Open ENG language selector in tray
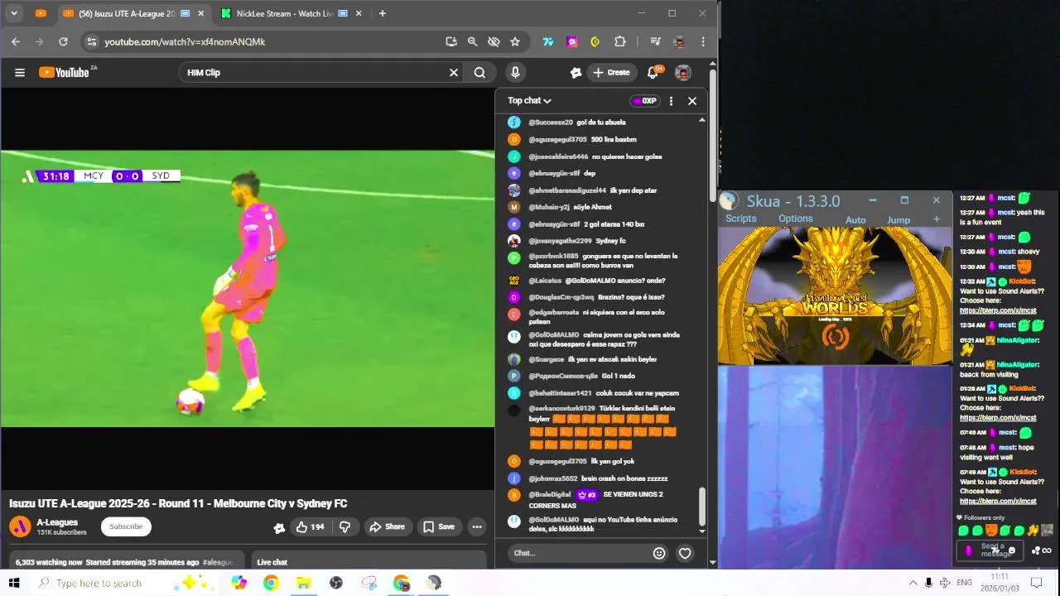 coord(964,583)
